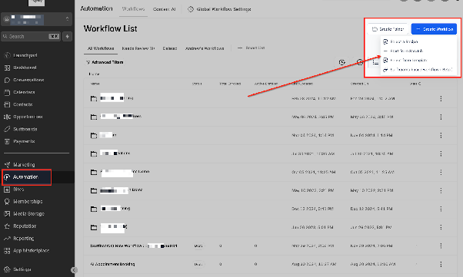This screenshot has height=277, width=463.
Task: Open the three-dot menu of the first folder
Action: 441,98
